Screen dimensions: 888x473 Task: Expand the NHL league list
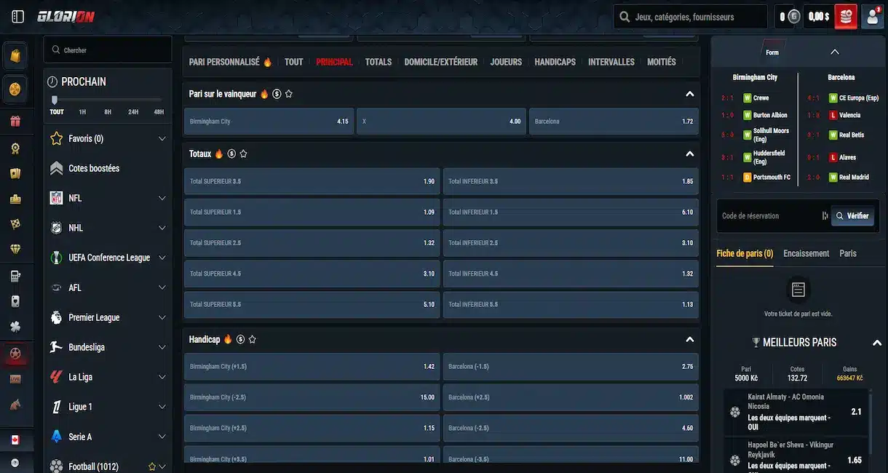[162, 228]
